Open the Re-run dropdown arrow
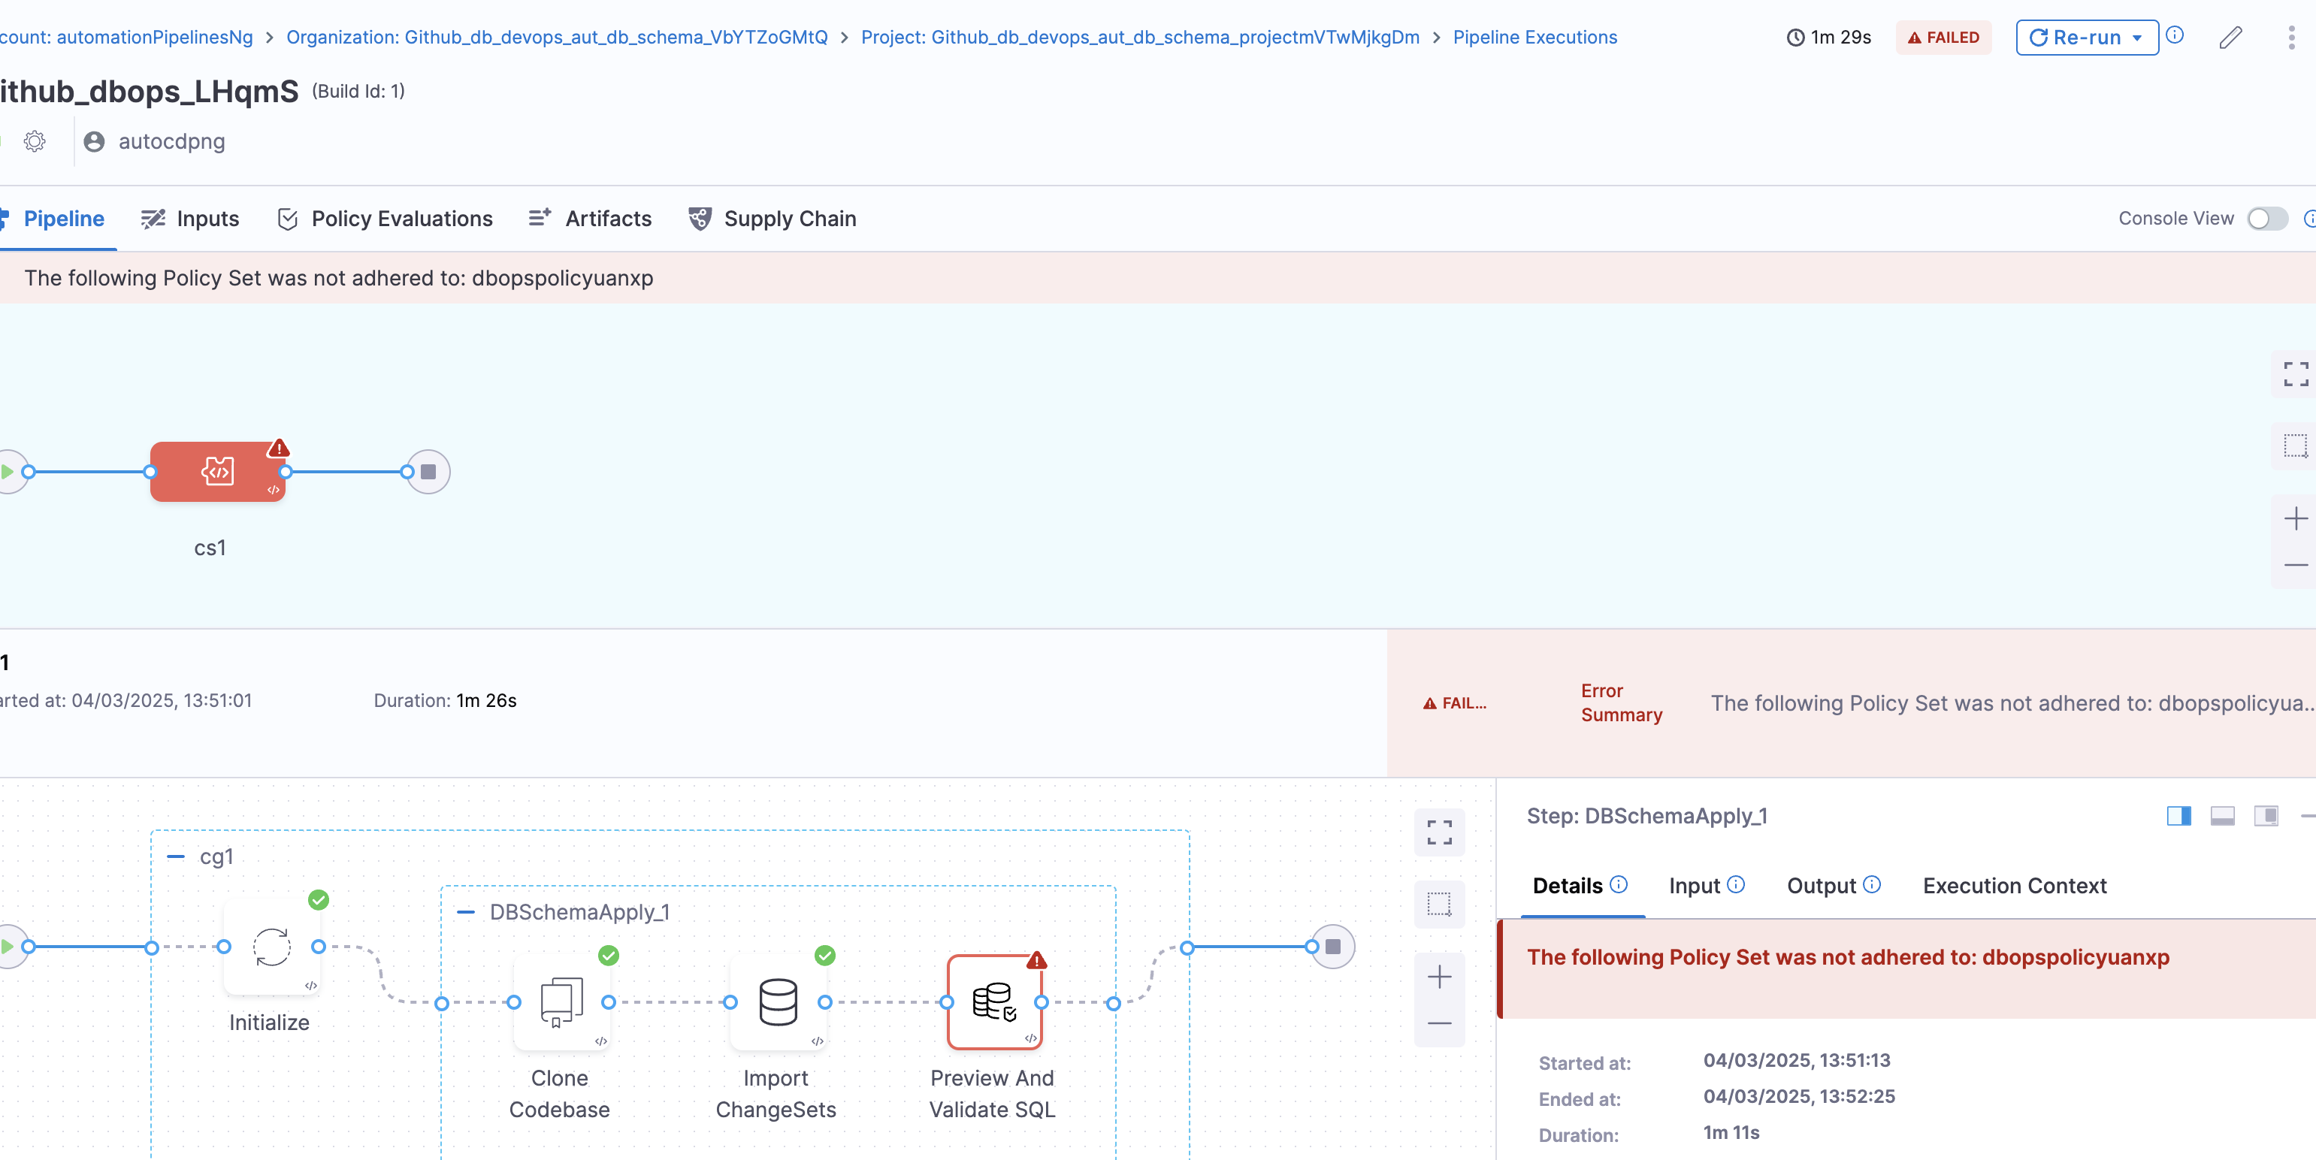The height and width of the screenshot is (1160, 2316). click(2137, 38)
